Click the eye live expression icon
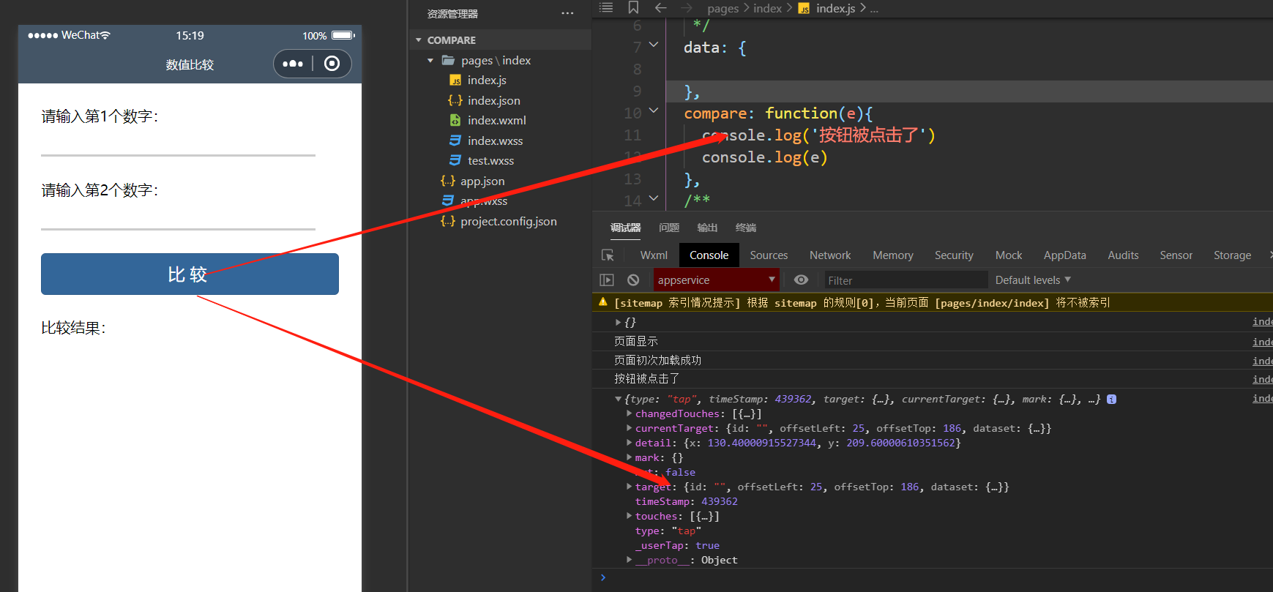Image resolution: width=1273 pixels, height=592 pixels. pyautogui.click(x=802, y=280)
